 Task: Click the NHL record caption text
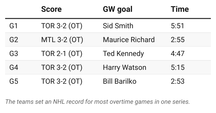tap(97, 102)
